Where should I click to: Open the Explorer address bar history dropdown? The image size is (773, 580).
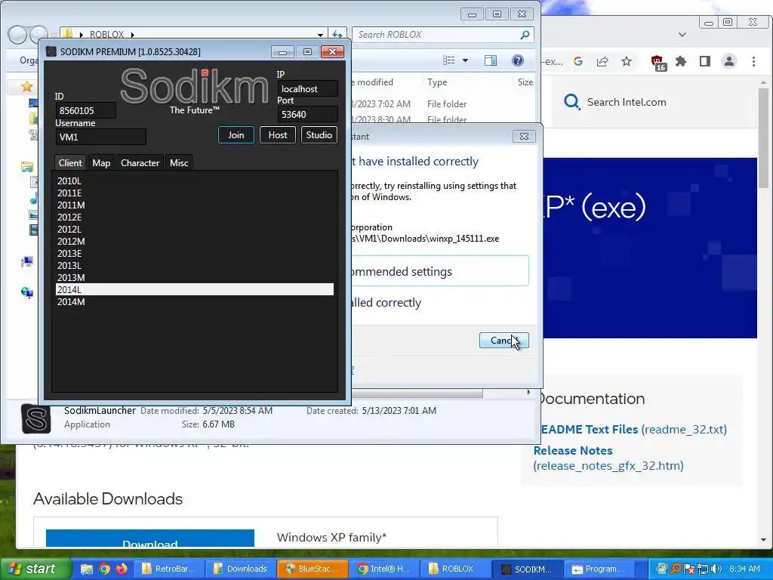click(x=320, y=35)
